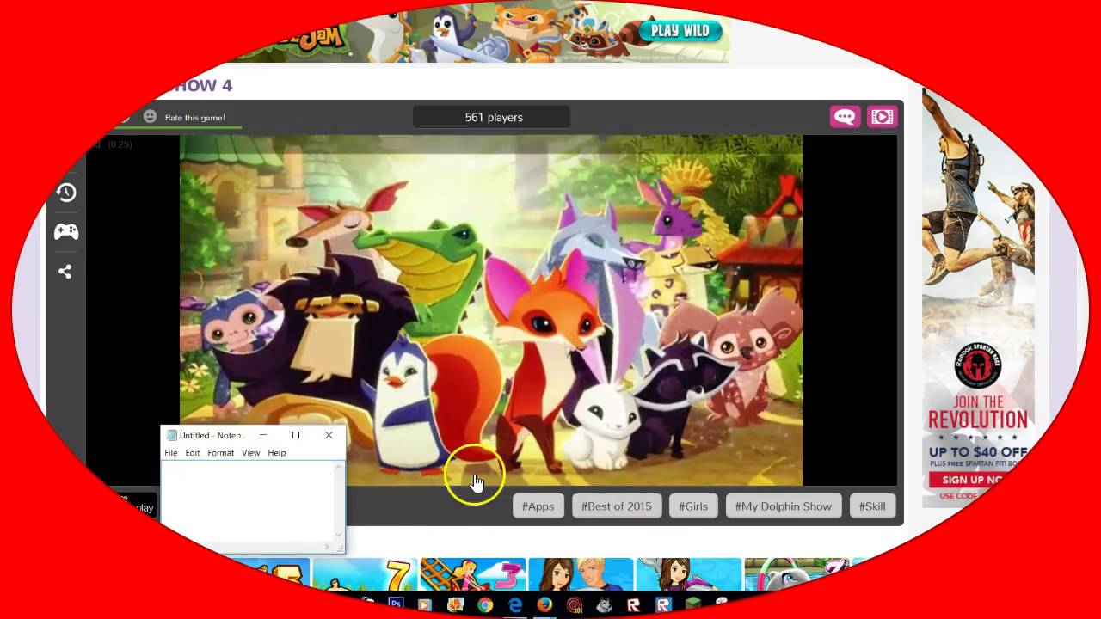Click the pink video walkthrough icon
The width and height of the screenshot is (1101, 619).
click(x=882, y=117)
